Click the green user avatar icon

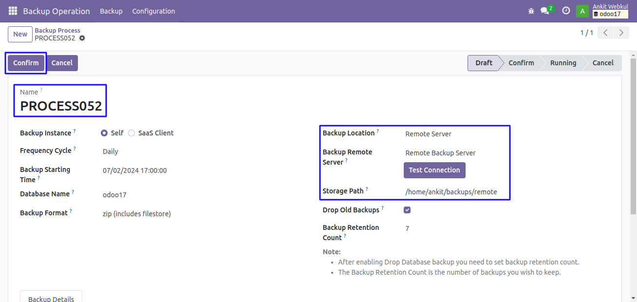pyautogui.click(x=582, y=11)
